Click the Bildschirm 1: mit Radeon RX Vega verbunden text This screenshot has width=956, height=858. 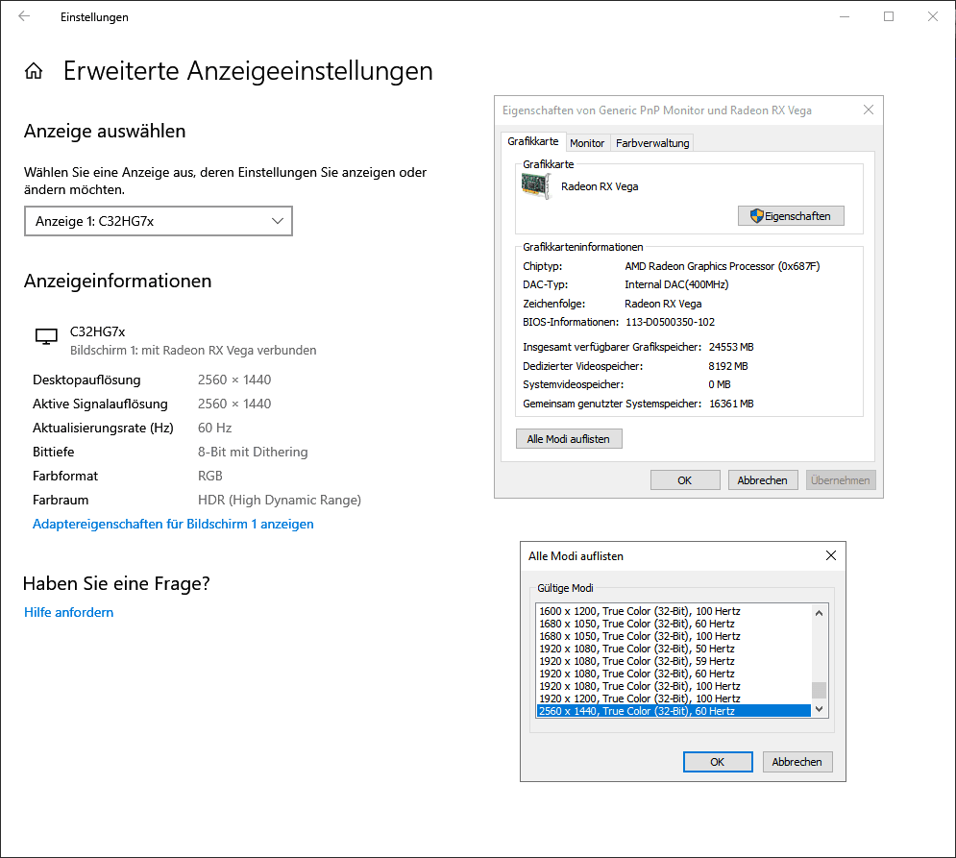tap(193, 350)
